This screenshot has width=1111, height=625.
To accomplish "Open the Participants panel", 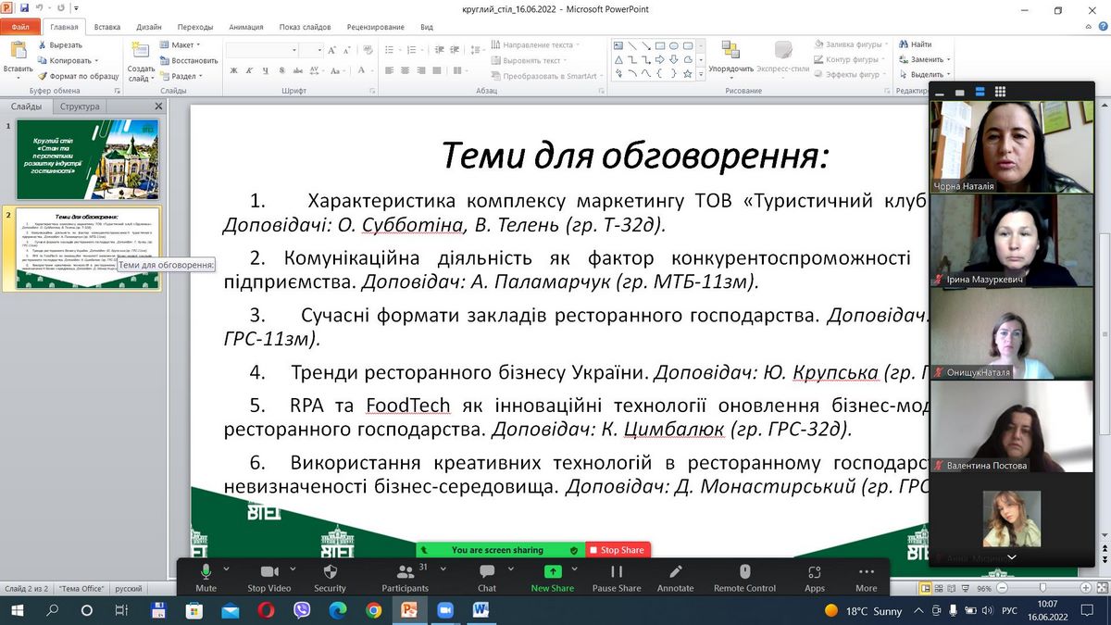I will point(405,573).
